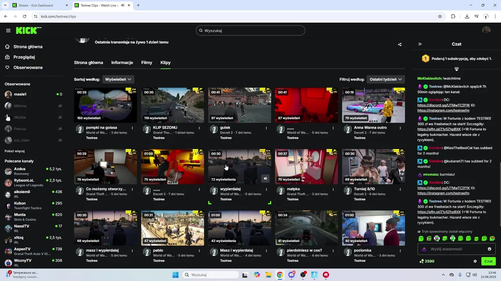
Task: Open recommended channel AspenTV
Action: 33,251
